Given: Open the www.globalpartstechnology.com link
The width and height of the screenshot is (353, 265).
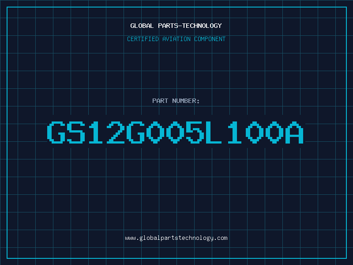Looking at the screenshot, I should tap(176, 238).
